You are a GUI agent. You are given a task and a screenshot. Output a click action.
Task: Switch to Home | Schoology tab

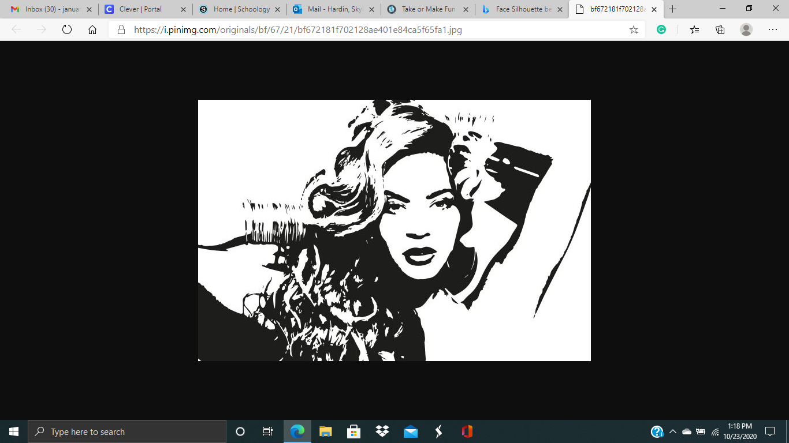239,9
